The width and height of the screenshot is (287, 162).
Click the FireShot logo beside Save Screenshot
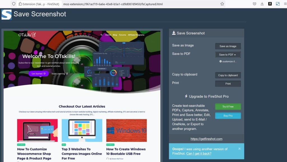click(x=7, y=15)
